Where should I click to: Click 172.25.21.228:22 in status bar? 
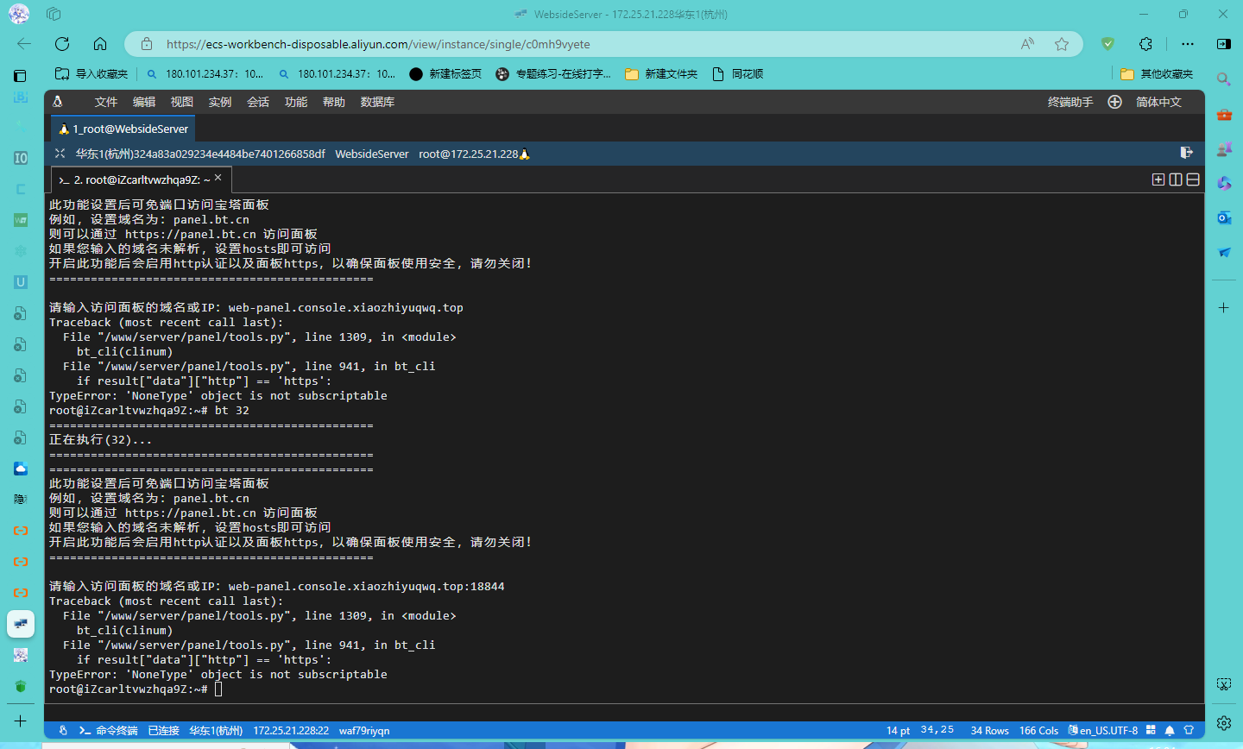pyautogui.click(x=291, y=731)
